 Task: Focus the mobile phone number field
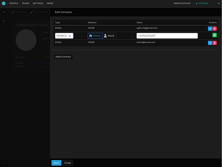[167, 36]
